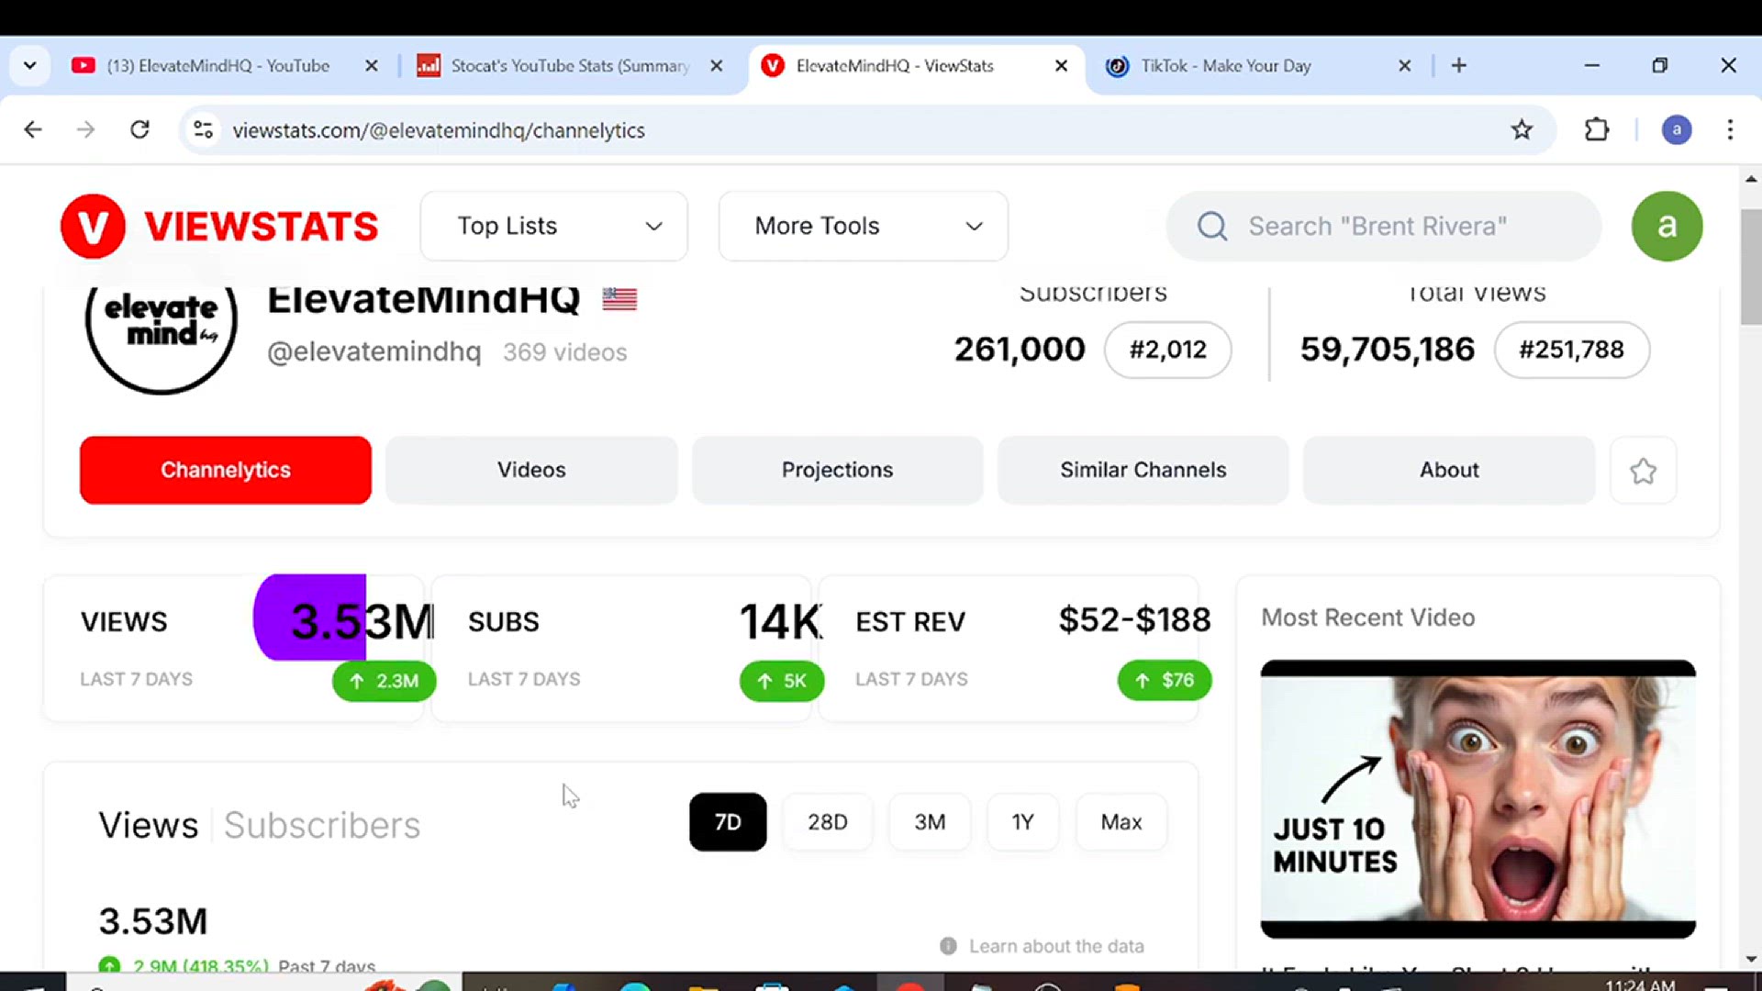Click the @elevatemindhq handle
Screen dimensions: 1762x991
click(374, 351)
